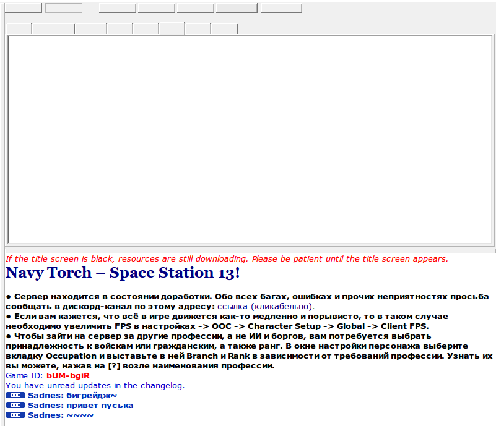Click the OOC badge beside "бигрейдж~"

click(x=15, y=395)
